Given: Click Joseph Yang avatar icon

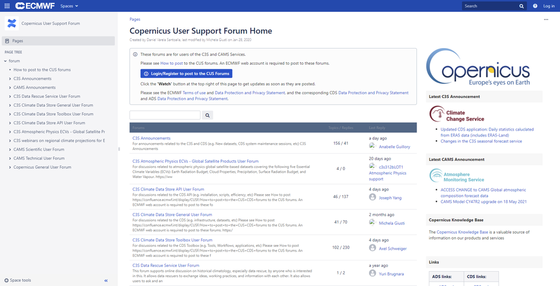Looking at the screenshot, I should pyautogui.click(x=373, y=197).
